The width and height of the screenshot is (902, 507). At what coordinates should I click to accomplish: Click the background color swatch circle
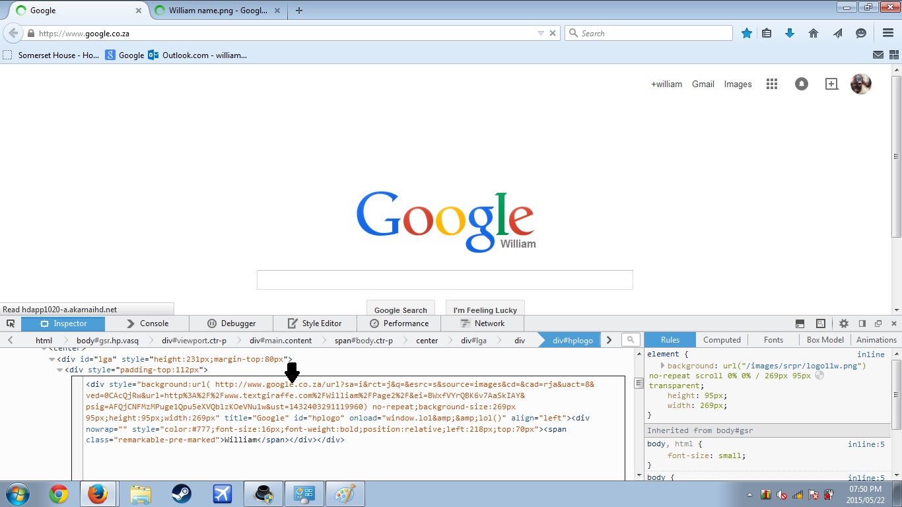pyautogui.click(x=819, y=376)
